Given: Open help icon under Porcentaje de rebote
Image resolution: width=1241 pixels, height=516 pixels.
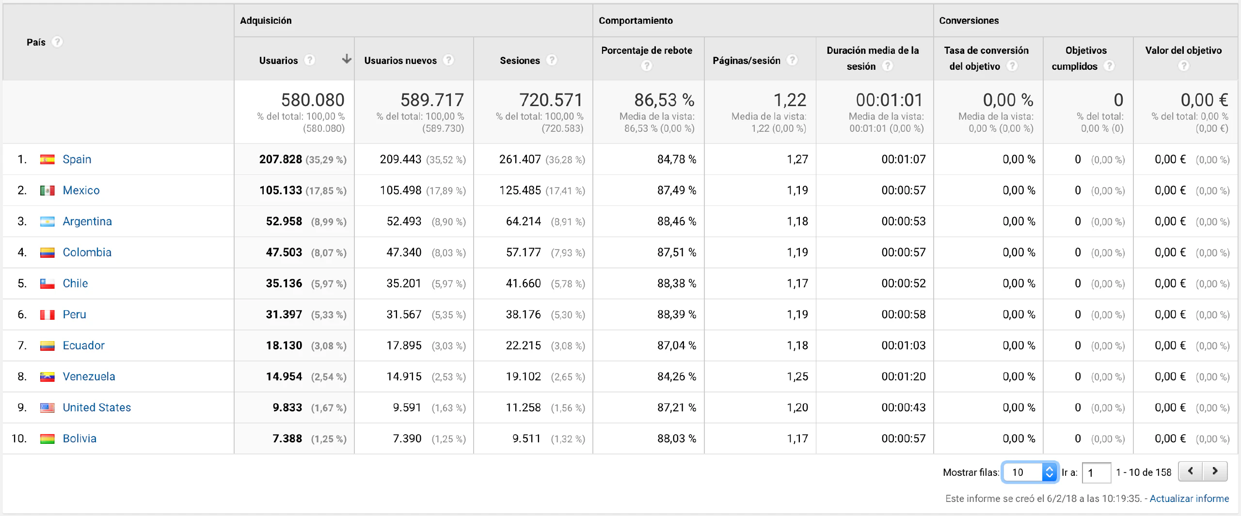Looking at the screenshot, I should (646, 66).
